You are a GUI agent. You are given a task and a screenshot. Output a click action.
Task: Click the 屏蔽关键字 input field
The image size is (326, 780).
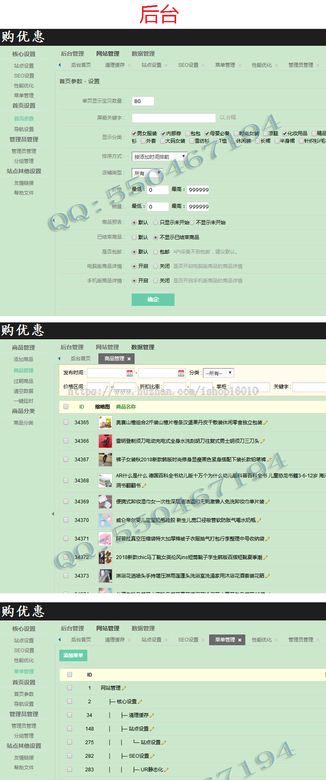(x=174, y=118)
